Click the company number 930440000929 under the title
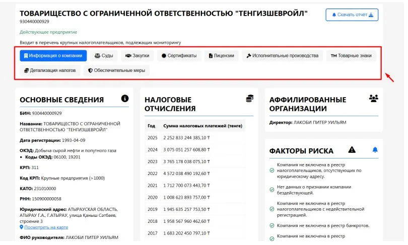The height and width of the screenshot is (245, 408). [34, 22]
